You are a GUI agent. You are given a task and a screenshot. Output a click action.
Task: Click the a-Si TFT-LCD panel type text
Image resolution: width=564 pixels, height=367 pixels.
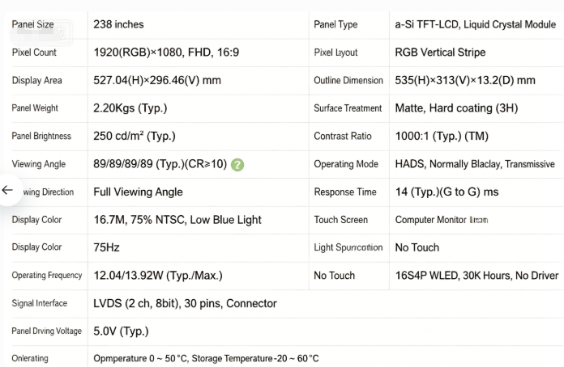coord(475,24)
